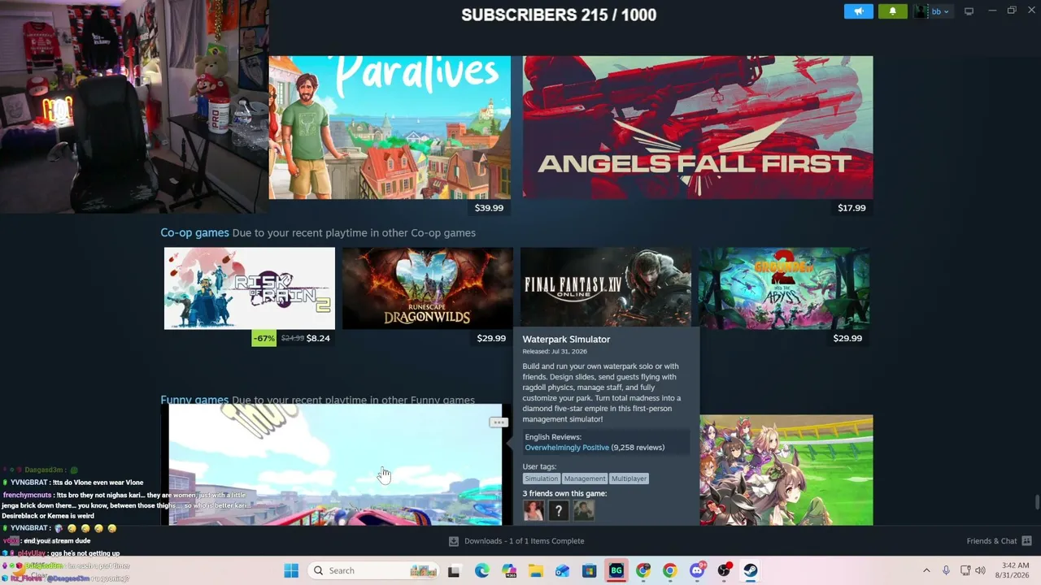Click the $8.24 Risk of Rain 2 sale price
The height and width of the screenshot is (585, 1041).
pos(318,338)
